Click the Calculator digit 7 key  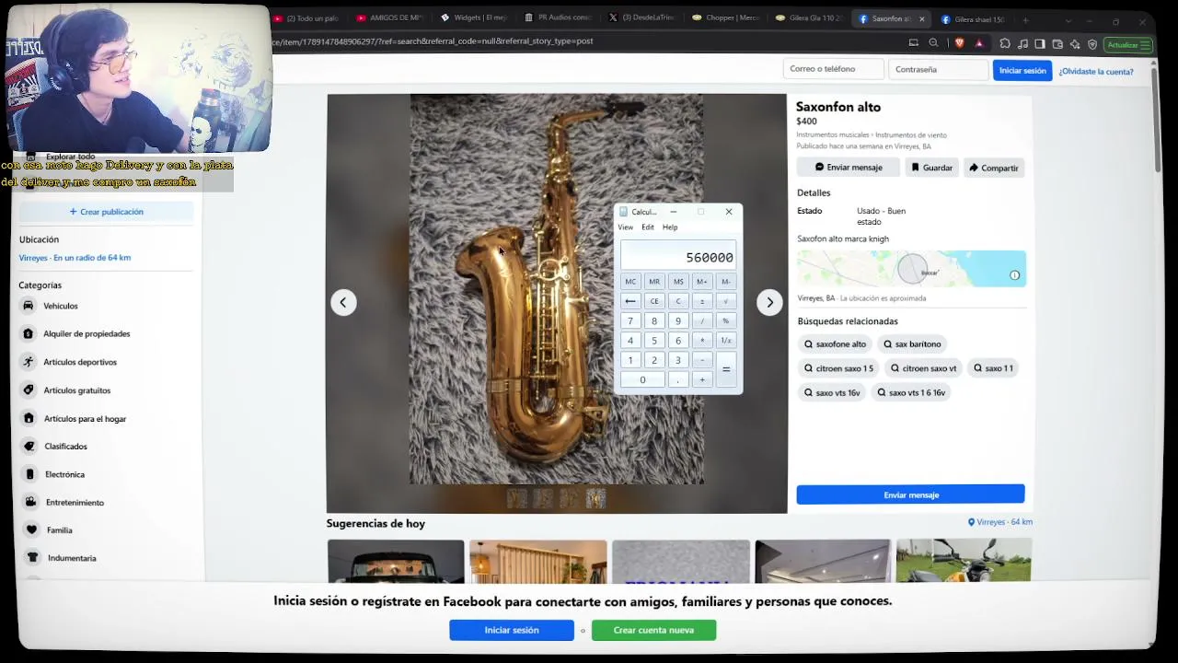[x=630, y=321]
